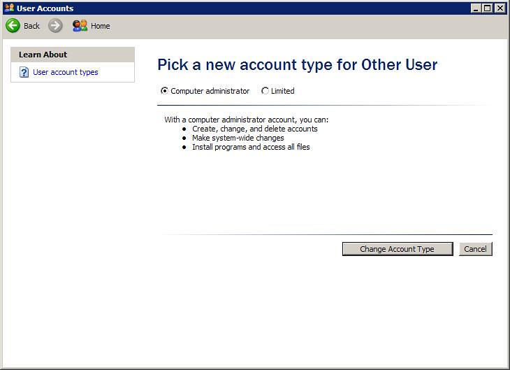This screenshot has width=510, height=370.
Task: Click the grey Forward arrow icon
Action: 55,25
